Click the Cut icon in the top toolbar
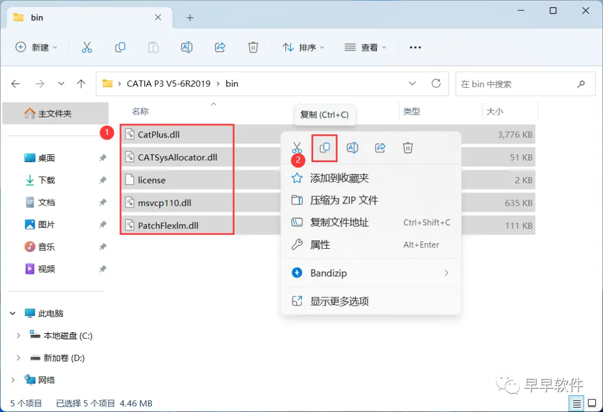 (x=87, y=48)
